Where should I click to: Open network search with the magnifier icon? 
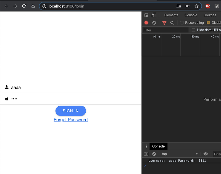(x=172, y=23)
